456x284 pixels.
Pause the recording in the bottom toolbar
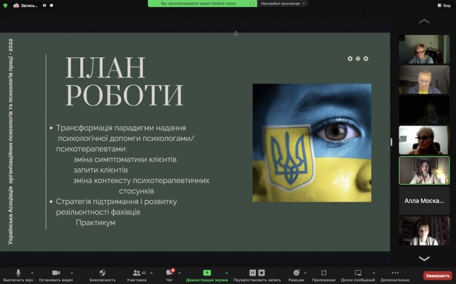(253, 273)
